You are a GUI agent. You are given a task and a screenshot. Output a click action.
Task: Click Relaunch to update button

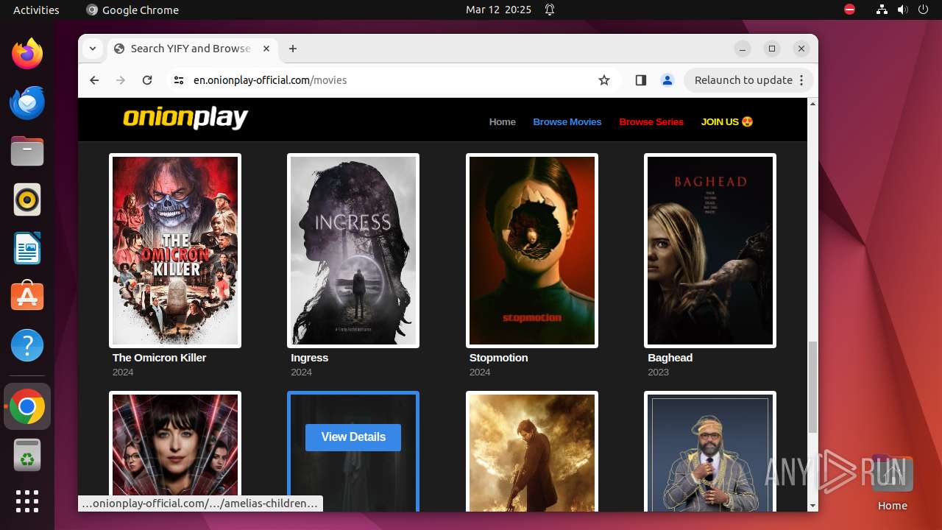(743, 80)
